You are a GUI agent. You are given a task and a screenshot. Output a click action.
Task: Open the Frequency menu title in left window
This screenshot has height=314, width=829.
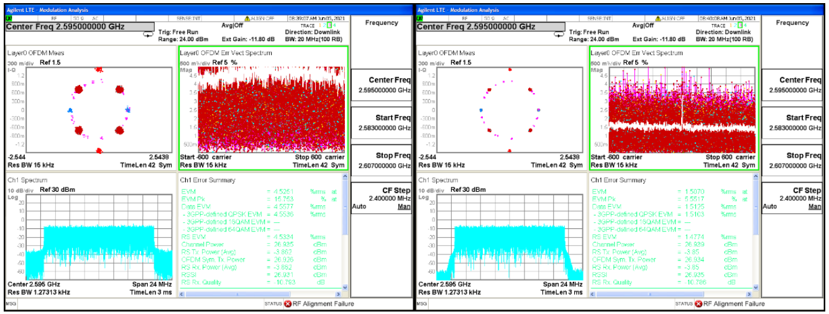point(382,23)
